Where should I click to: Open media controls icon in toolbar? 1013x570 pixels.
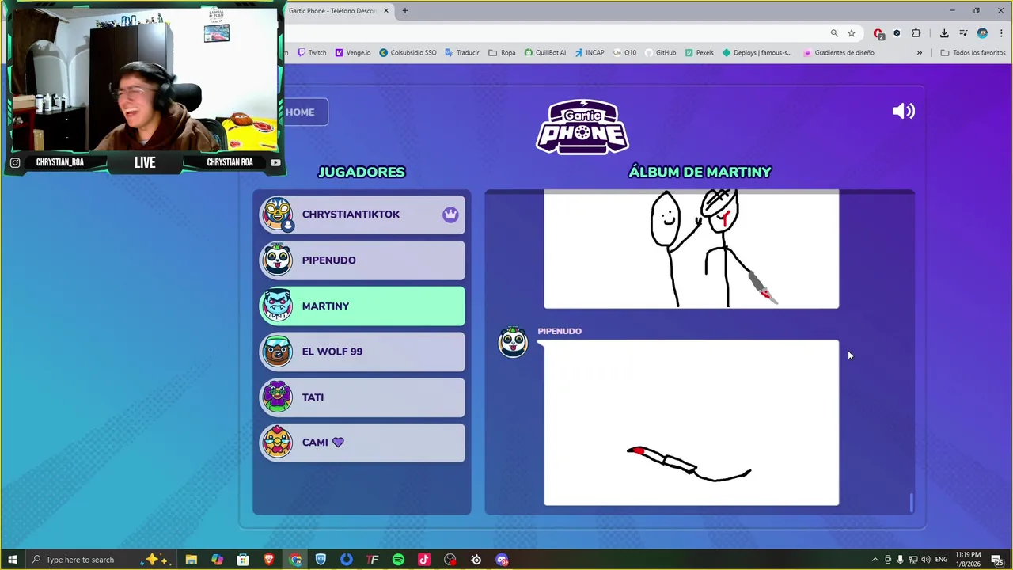click(963, 33)
